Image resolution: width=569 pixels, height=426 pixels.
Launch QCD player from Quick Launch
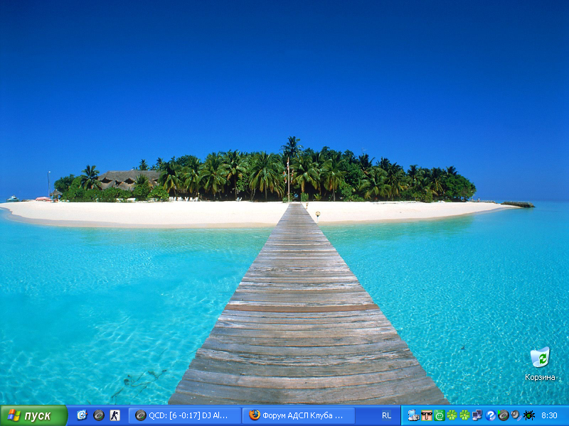pyautogui.click(x=98, y=415)
